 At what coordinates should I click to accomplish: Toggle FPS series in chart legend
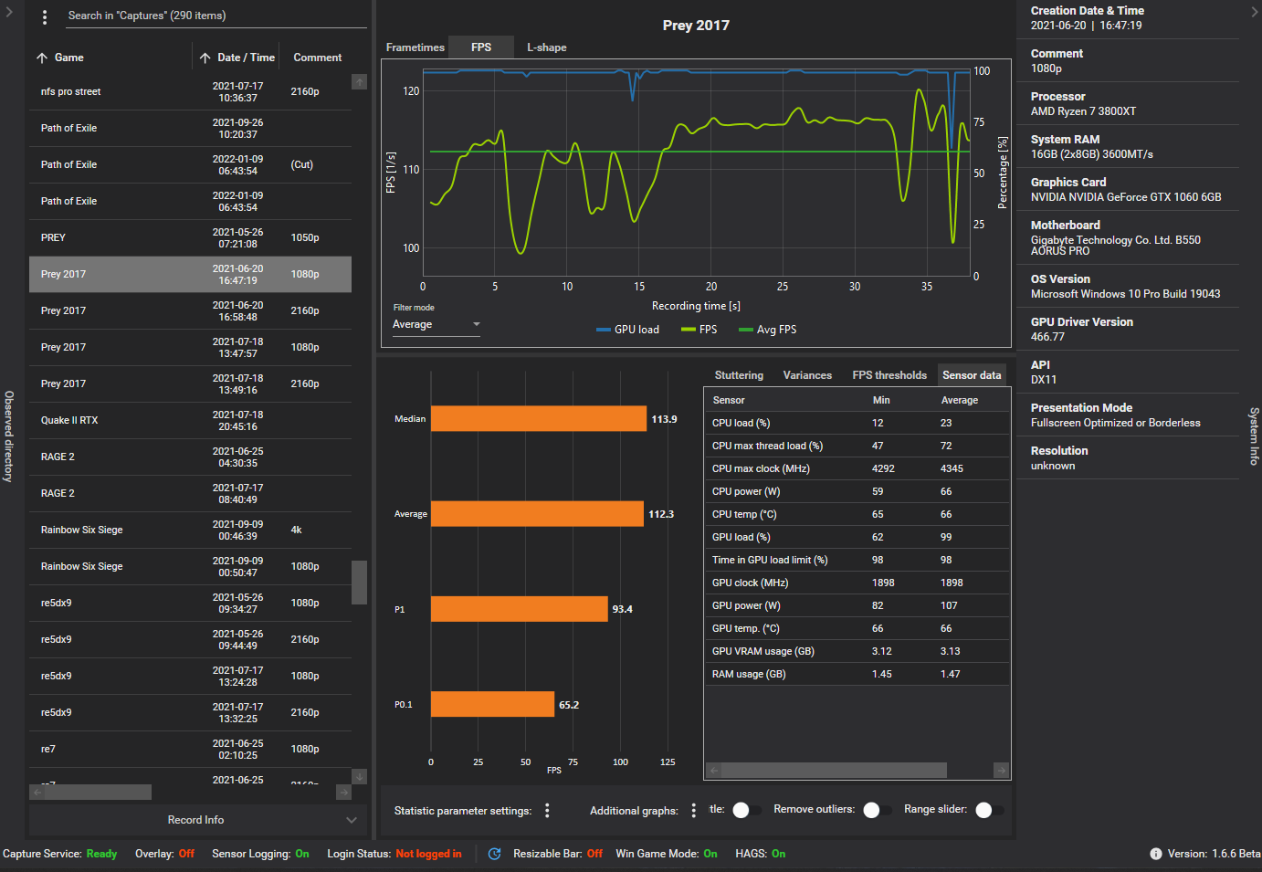pos(699,330)
